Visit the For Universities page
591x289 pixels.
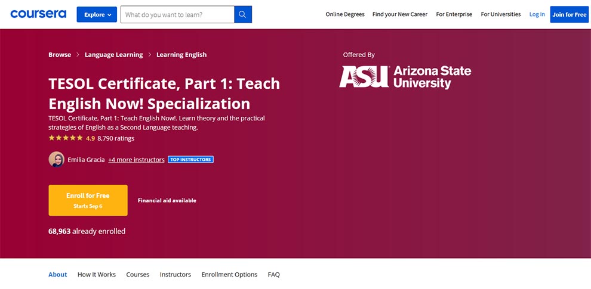pos(501,14)
